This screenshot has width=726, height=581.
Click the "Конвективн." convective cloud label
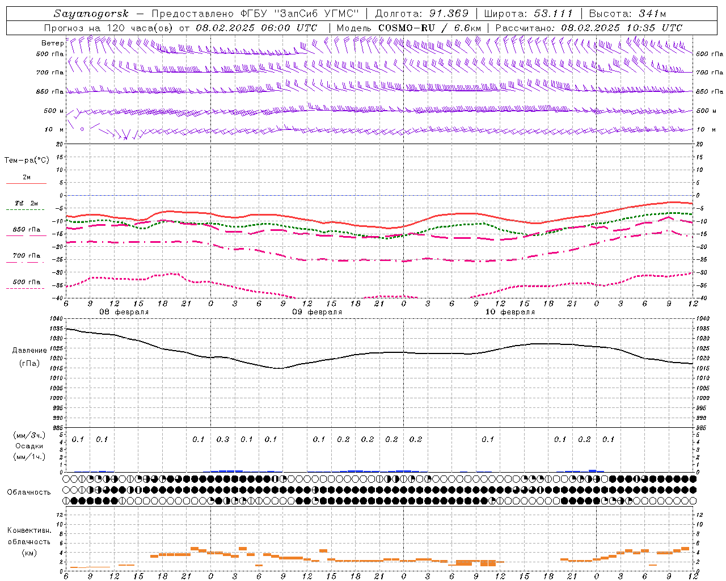click(29, 531)
